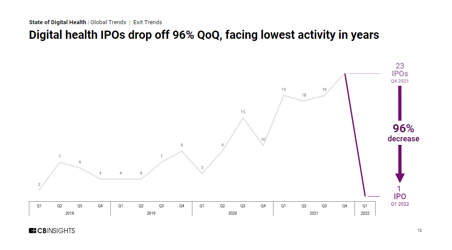Click the steep purple declining line segment
This screenshot has height=250, width=452.
(x=355, y=134)
